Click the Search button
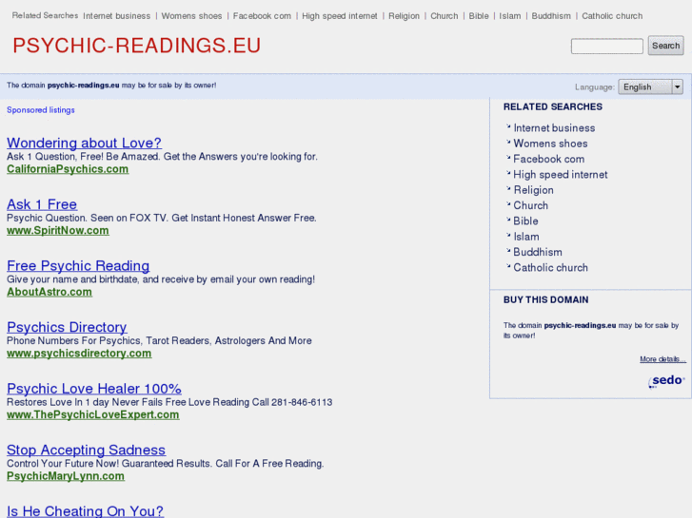The image size is (692, 518). pos(665,46)
